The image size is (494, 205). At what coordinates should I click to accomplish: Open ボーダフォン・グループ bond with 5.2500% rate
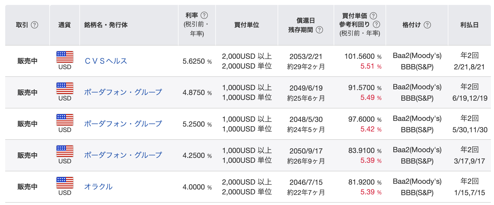123,124
